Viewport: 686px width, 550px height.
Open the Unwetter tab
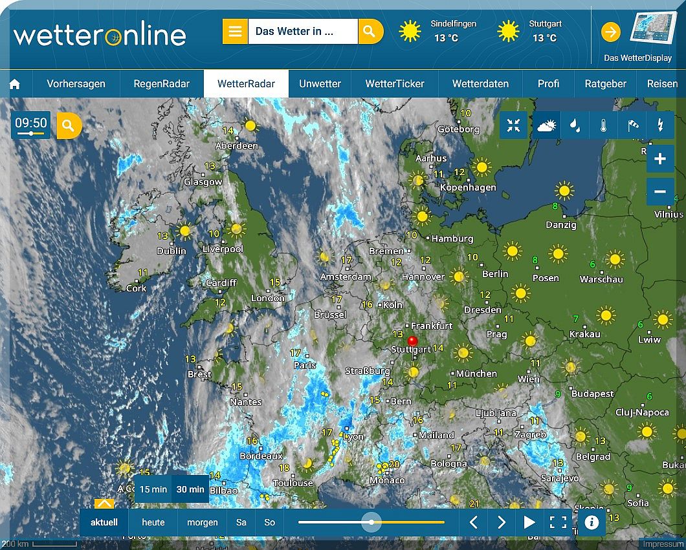tap(320, 84)
